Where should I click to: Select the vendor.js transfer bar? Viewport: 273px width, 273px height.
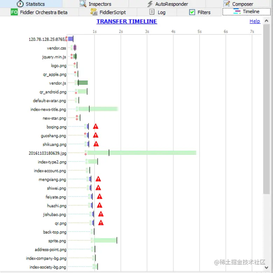(x=83, y=83)
